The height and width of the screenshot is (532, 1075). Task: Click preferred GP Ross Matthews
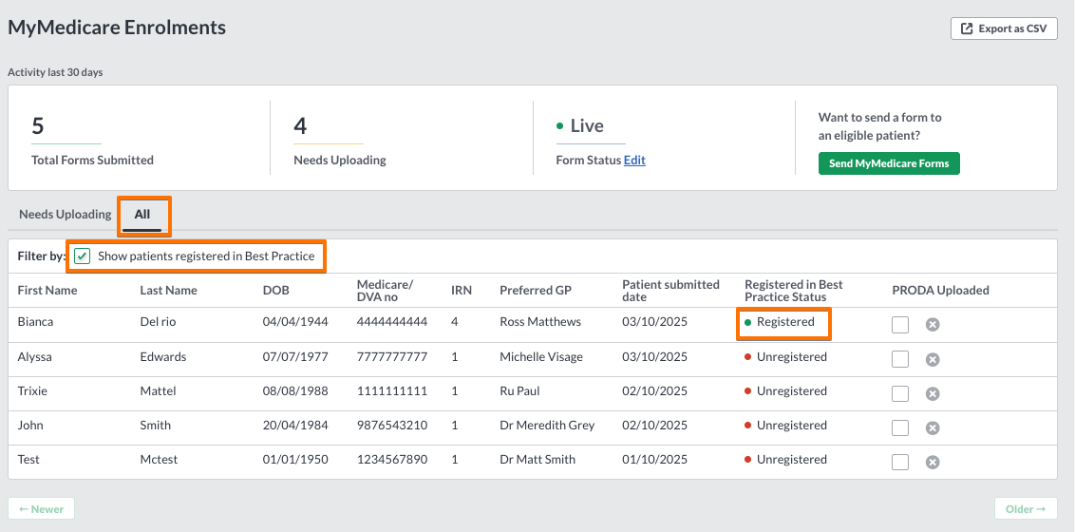(540, 321)
